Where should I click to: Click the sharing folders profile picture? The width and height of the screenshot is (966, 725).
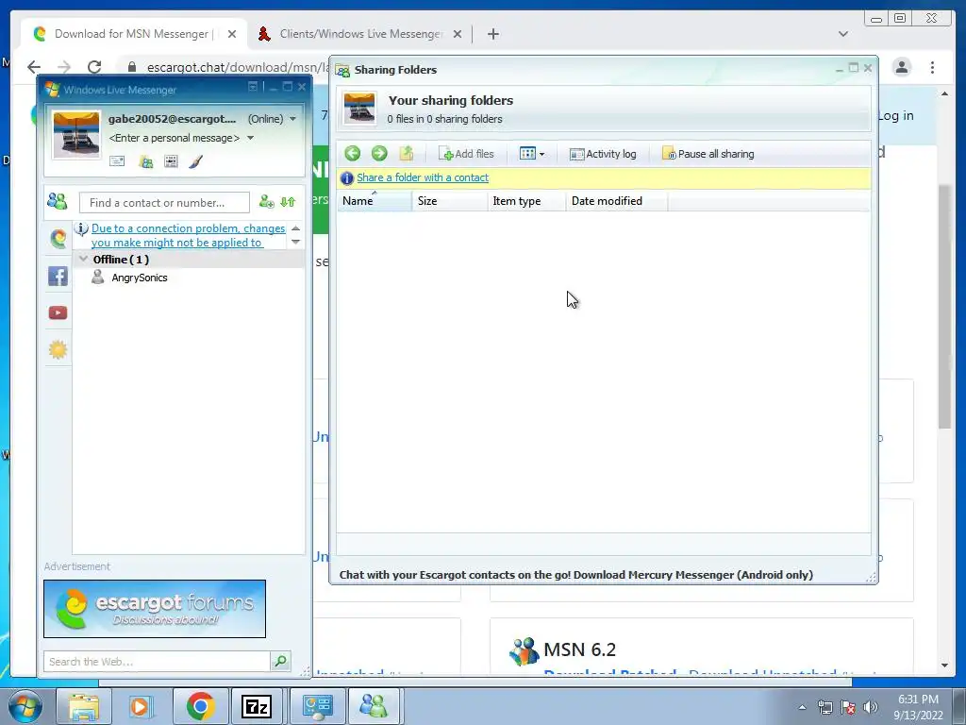[x=359, y=109]
